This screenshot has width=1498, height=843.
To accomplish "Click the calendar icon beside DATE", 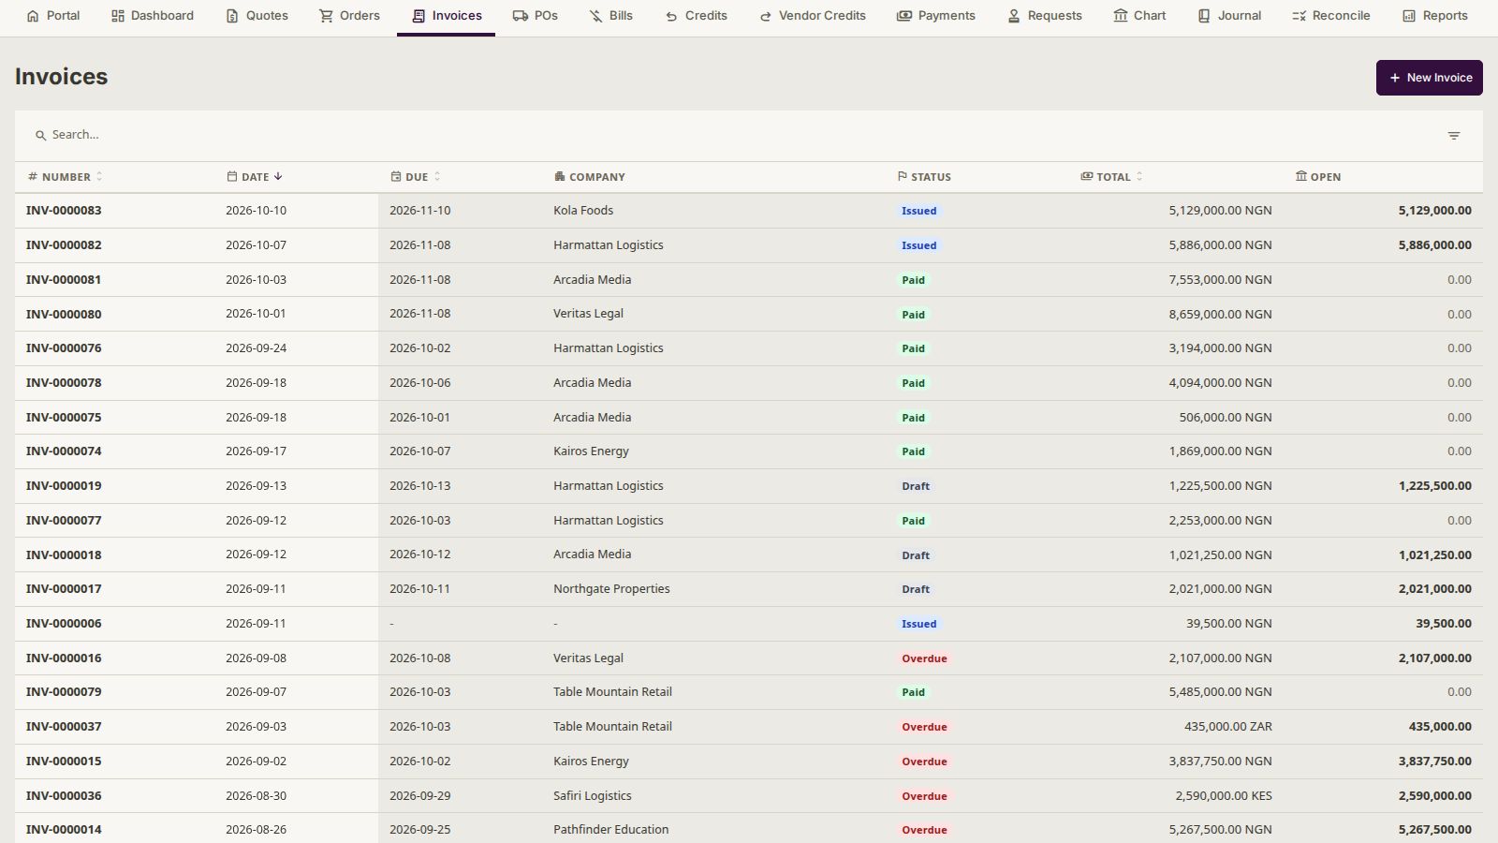I will [x=231, y=176].
